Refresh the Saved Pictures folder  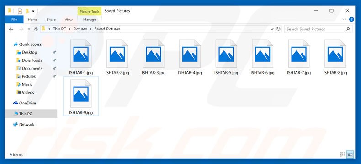tap(278, 29)
